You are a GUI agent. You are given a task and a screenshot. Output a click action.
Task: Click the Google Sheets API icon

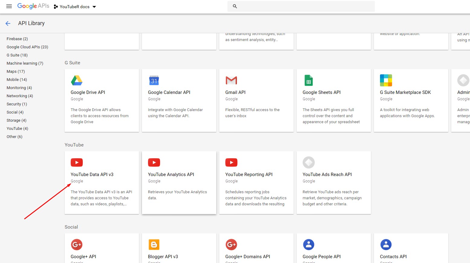pos(309,80)
